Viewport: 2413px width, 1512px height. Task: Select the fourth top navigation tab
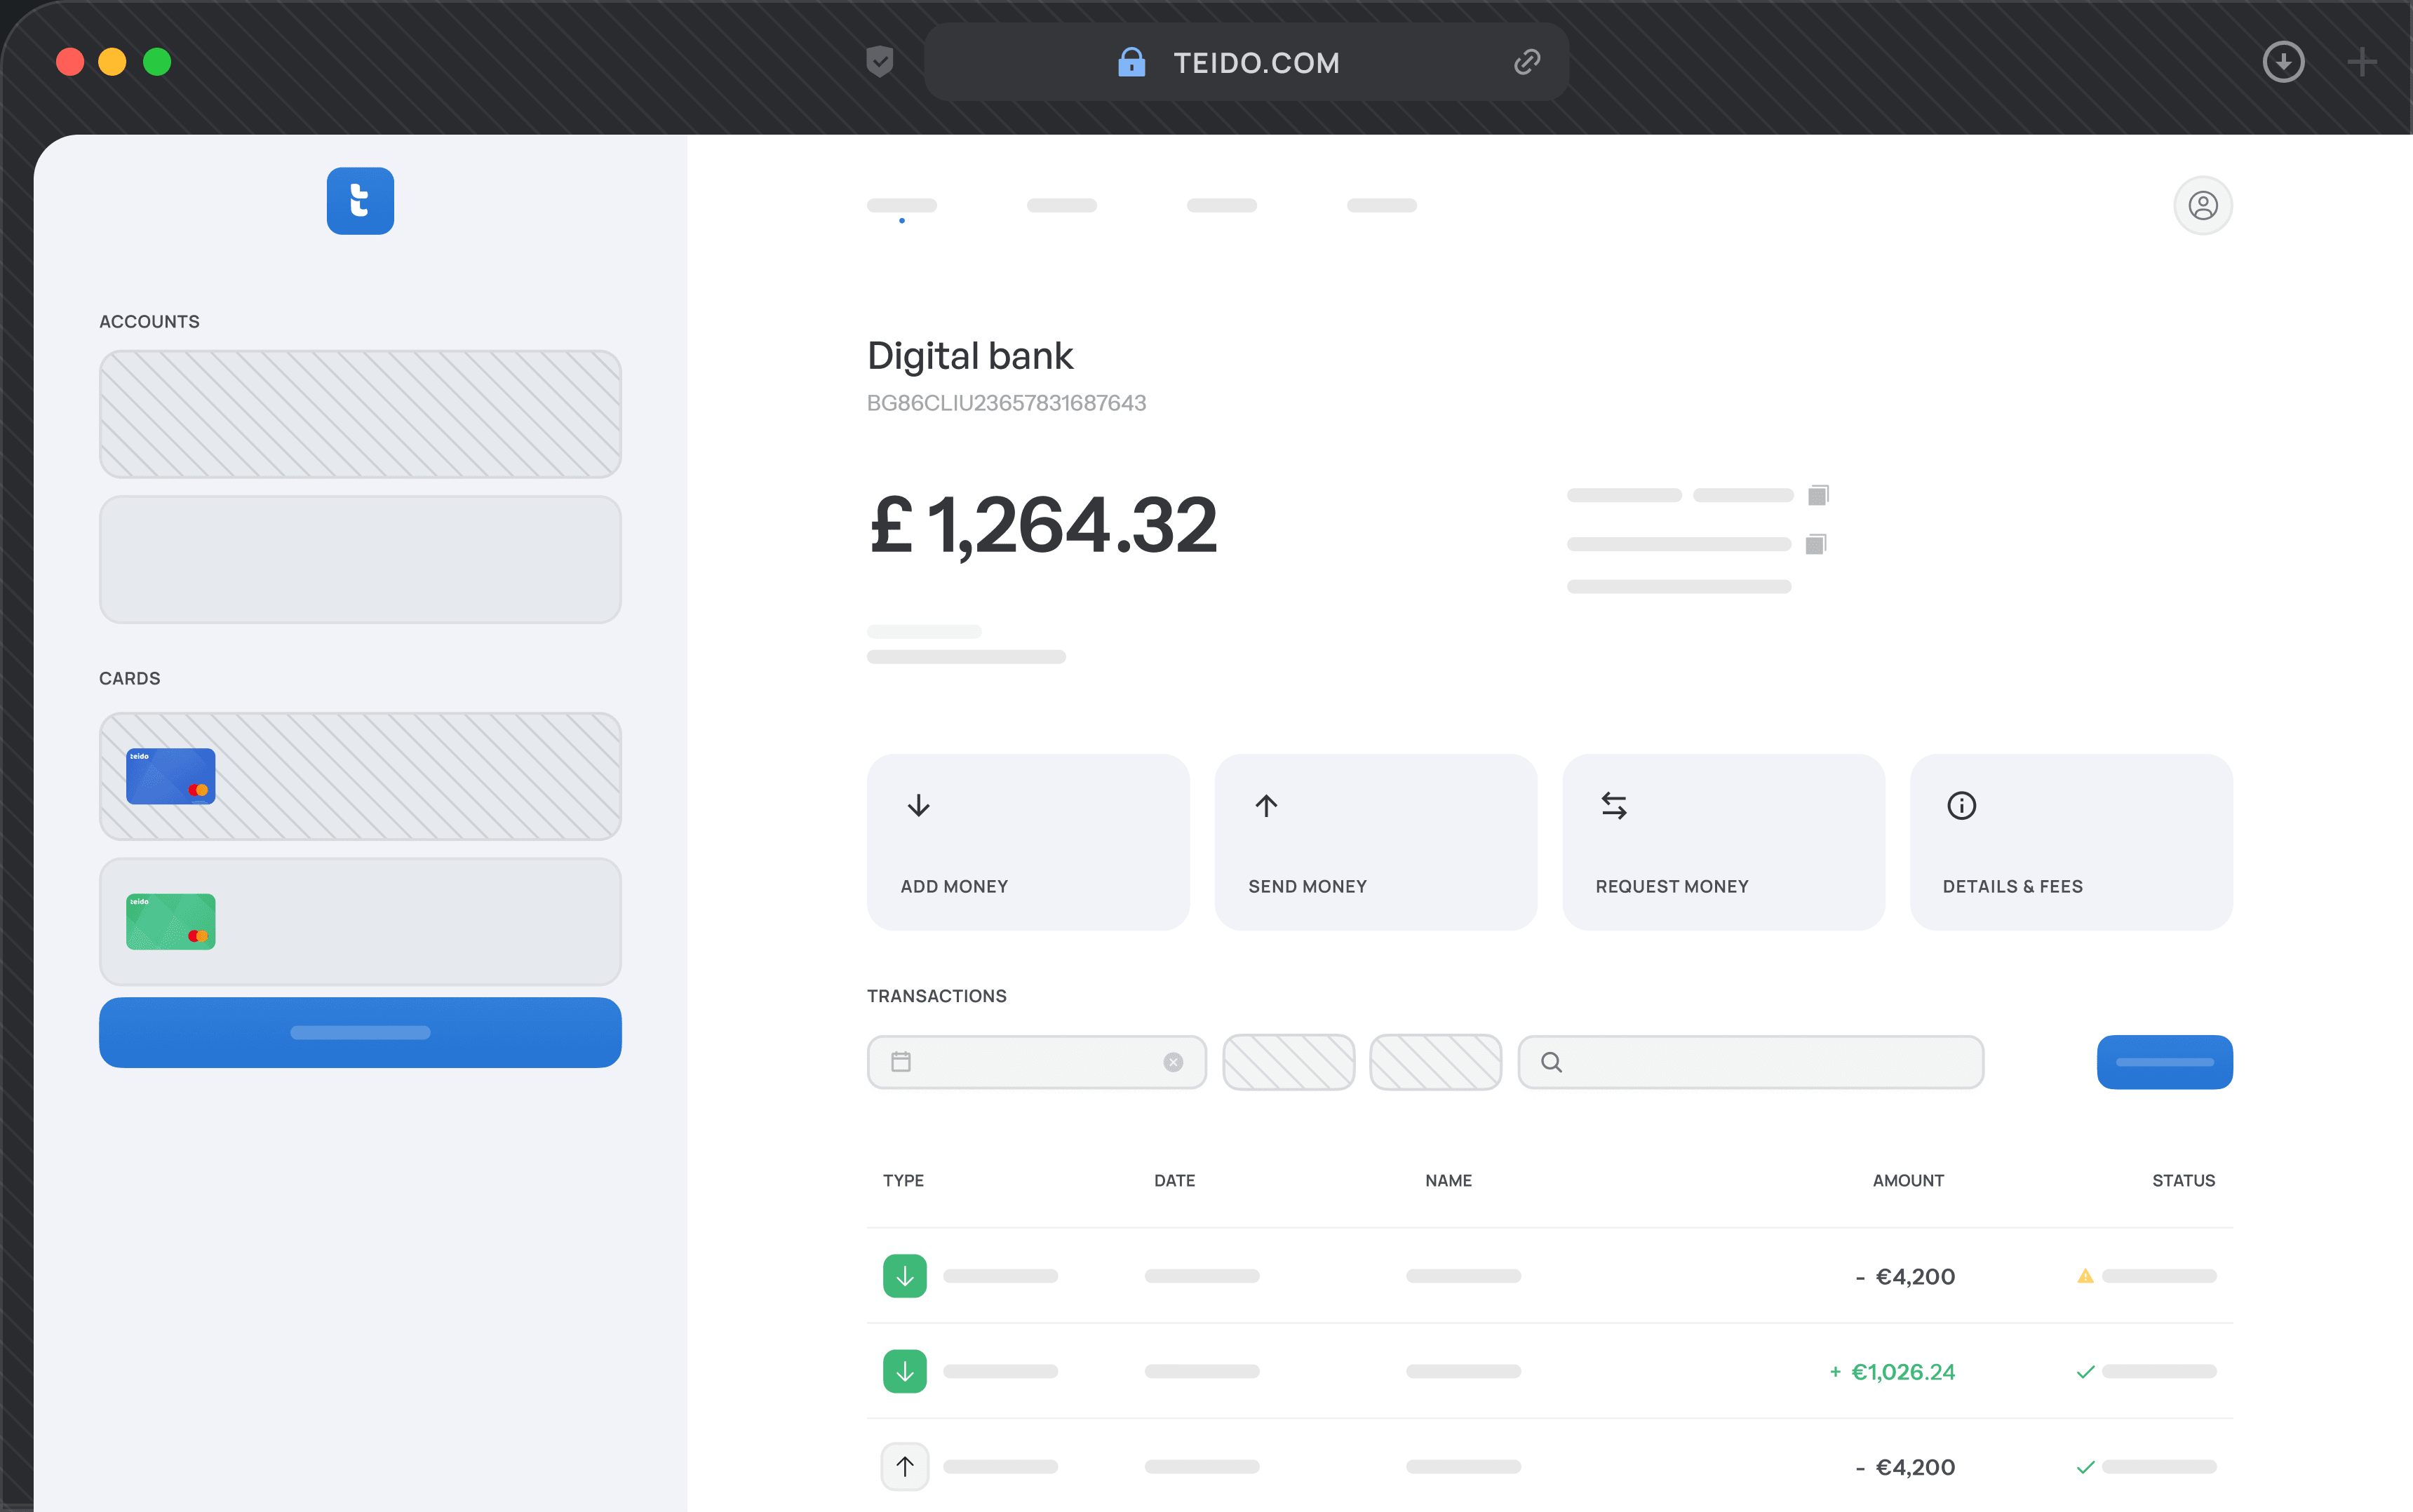click(1382, 206)
